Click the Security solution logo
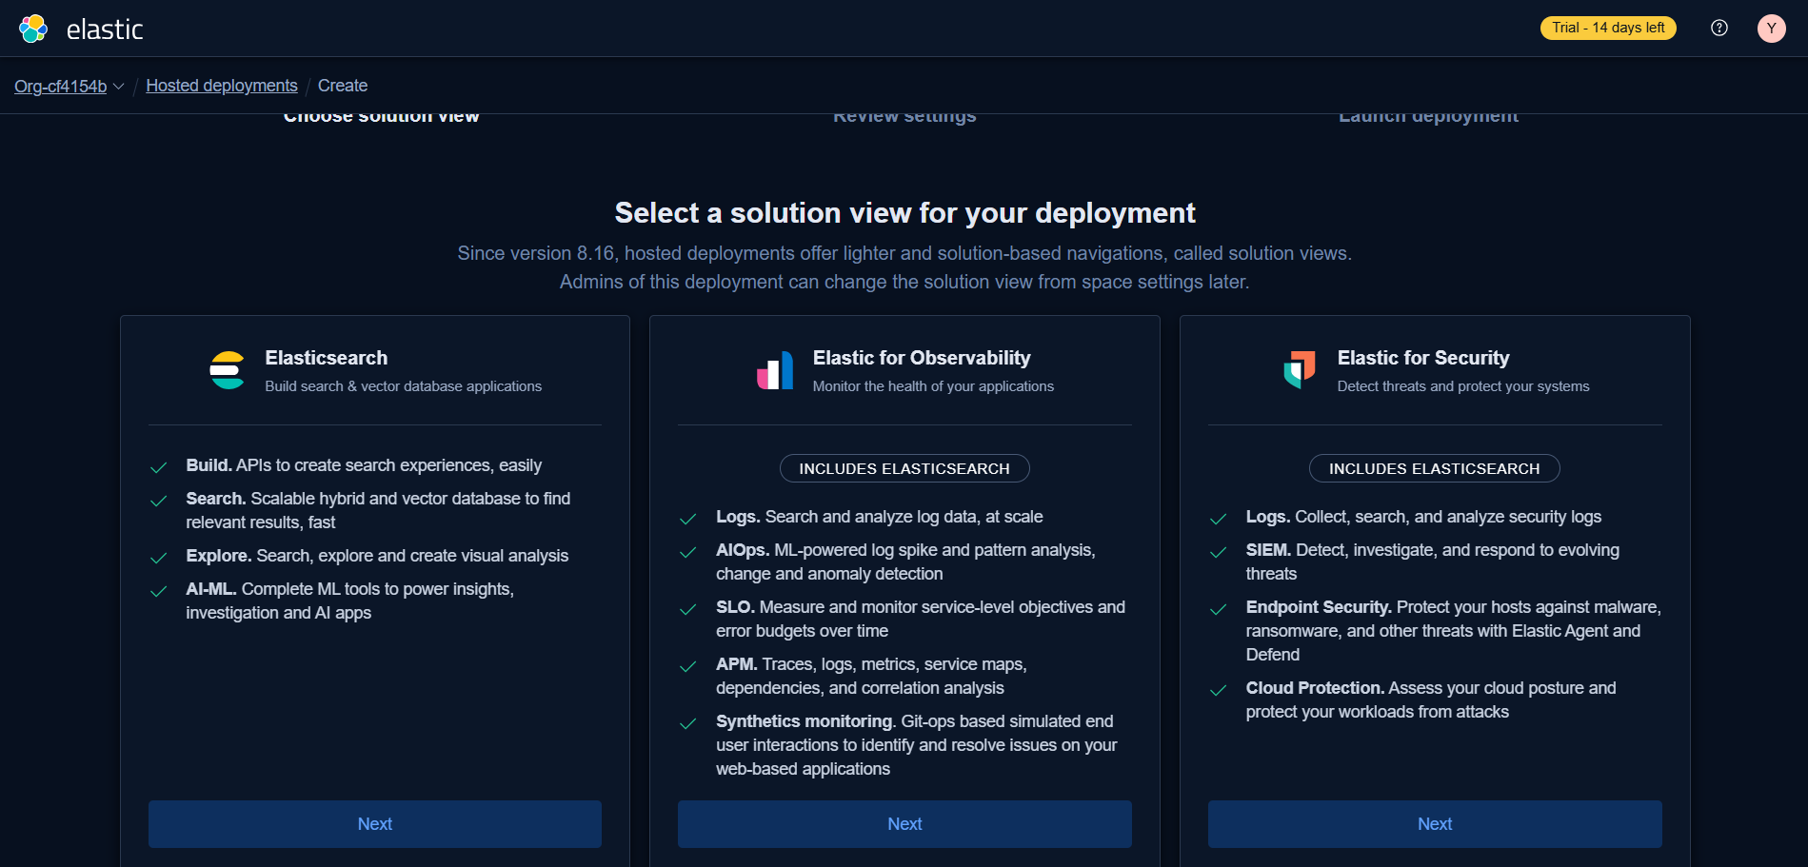This screenshot has width=1808, height=867. (1300, 370)
